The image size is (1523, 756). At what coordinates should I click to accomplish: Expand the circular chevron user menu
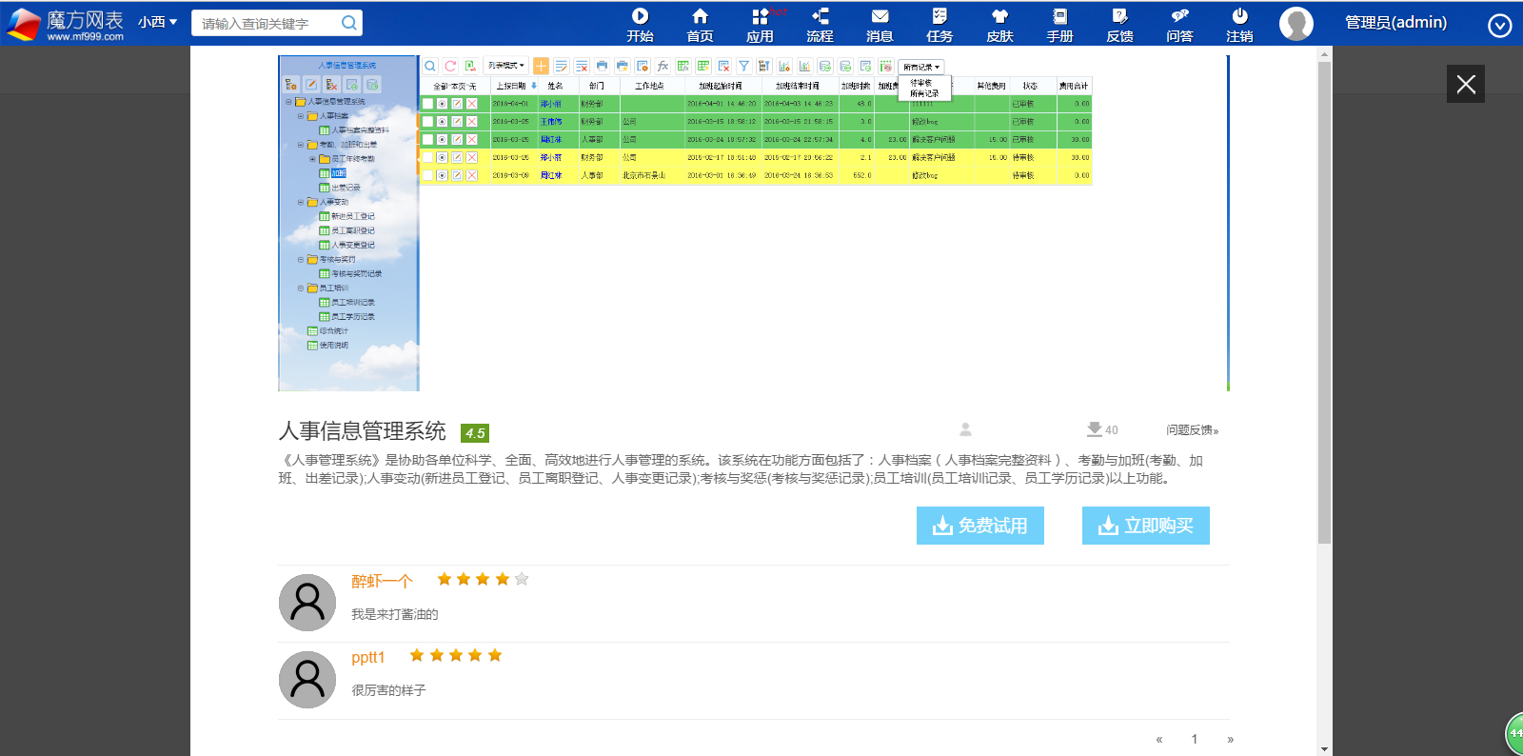click(x=1500, y=26)
